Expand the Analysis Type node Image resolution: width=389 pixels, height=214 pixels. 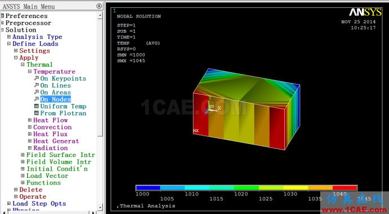coord(9,37)
